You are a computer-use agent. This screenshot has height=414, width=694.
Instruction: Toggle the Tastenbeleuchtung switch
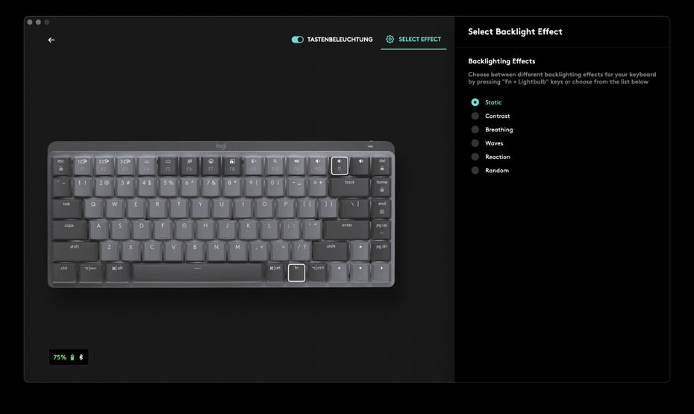tap(298, 40)
